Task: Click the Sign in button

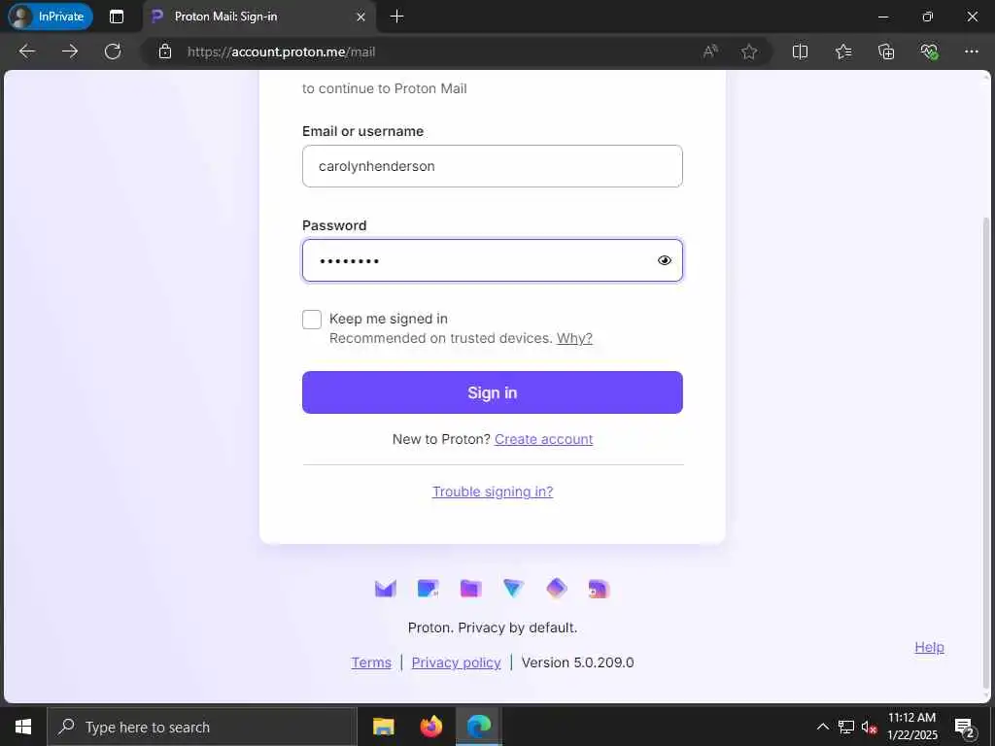Action: [493, 392]
